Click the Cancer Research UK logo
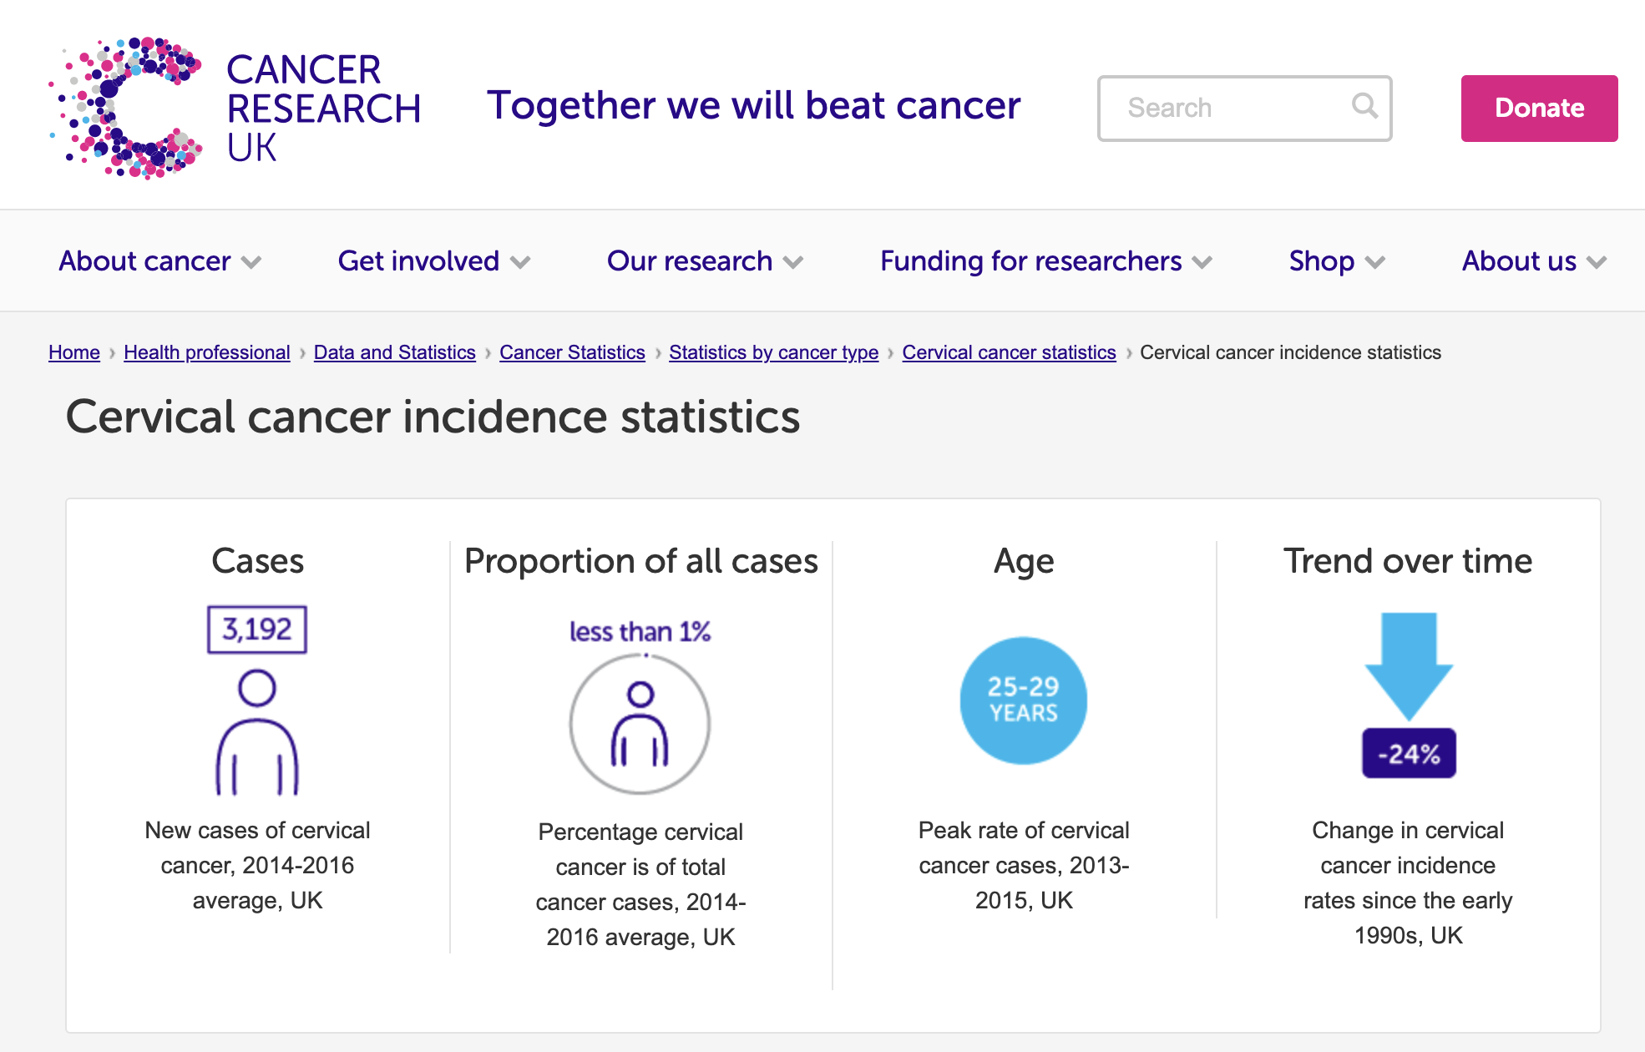This screenshot has width=1645, height=1052. point(235,108)
